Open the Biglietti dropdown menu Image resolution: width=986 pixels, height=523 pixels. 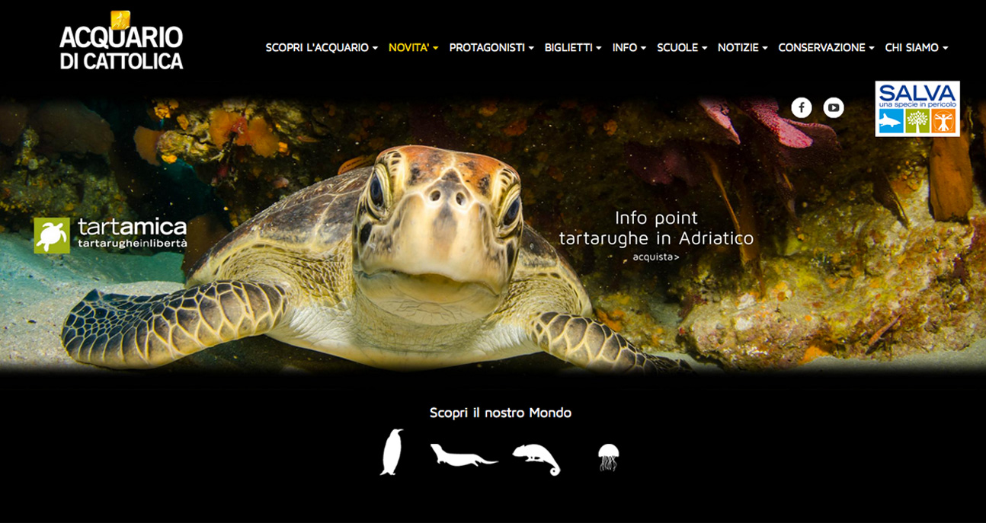[x=573, y=47]
